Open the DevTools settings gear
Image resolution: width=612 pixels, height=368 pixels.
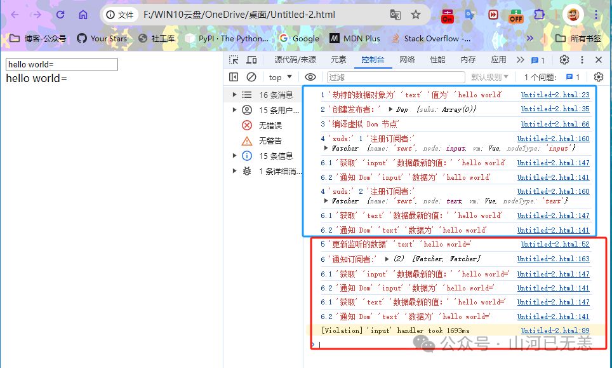[564, 60]
